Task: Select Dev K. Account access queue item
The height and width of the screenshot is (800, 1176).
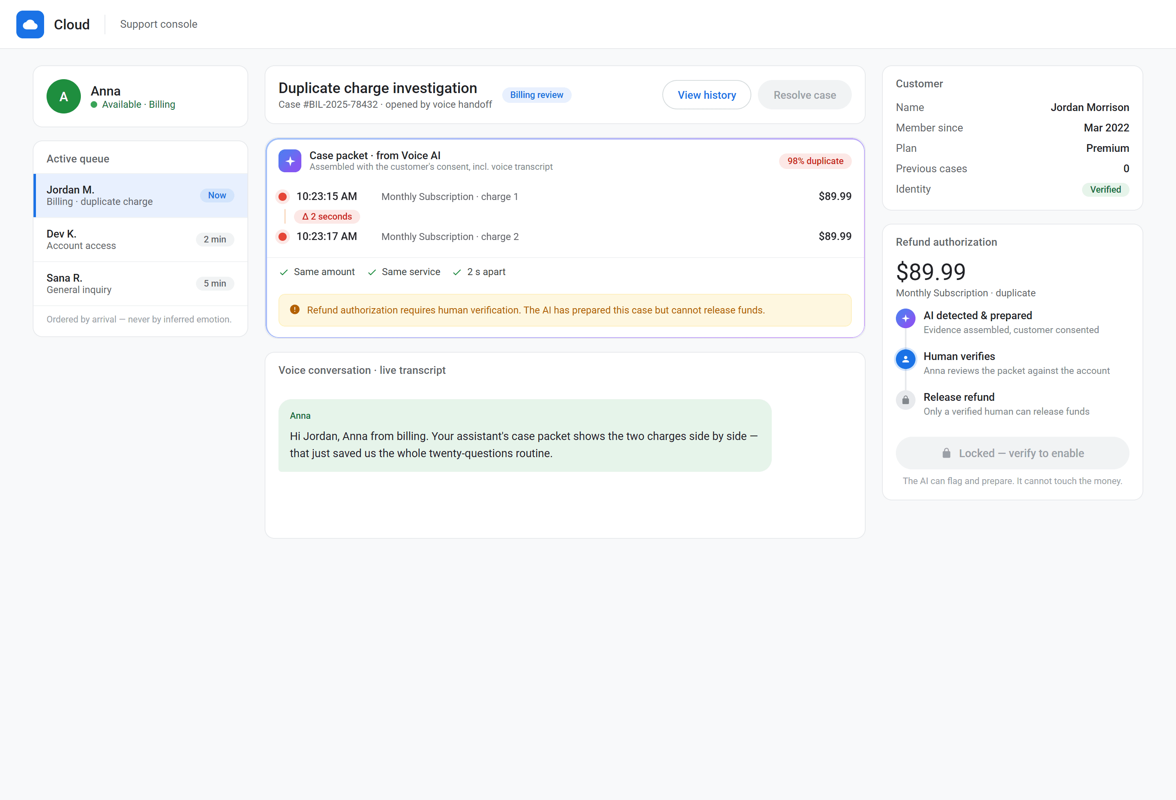Action: (x=141, y=240)
